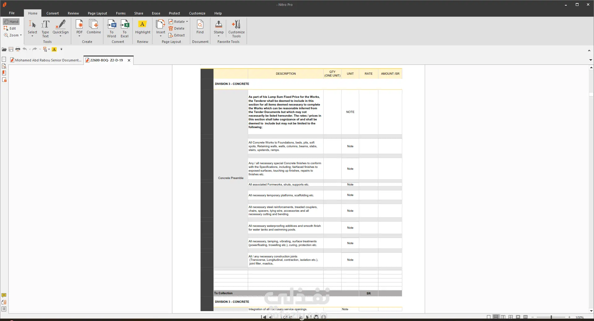This screenshot has height=321, width=594.
Task: Select the Type Text tool
Action: pos(45,28)
